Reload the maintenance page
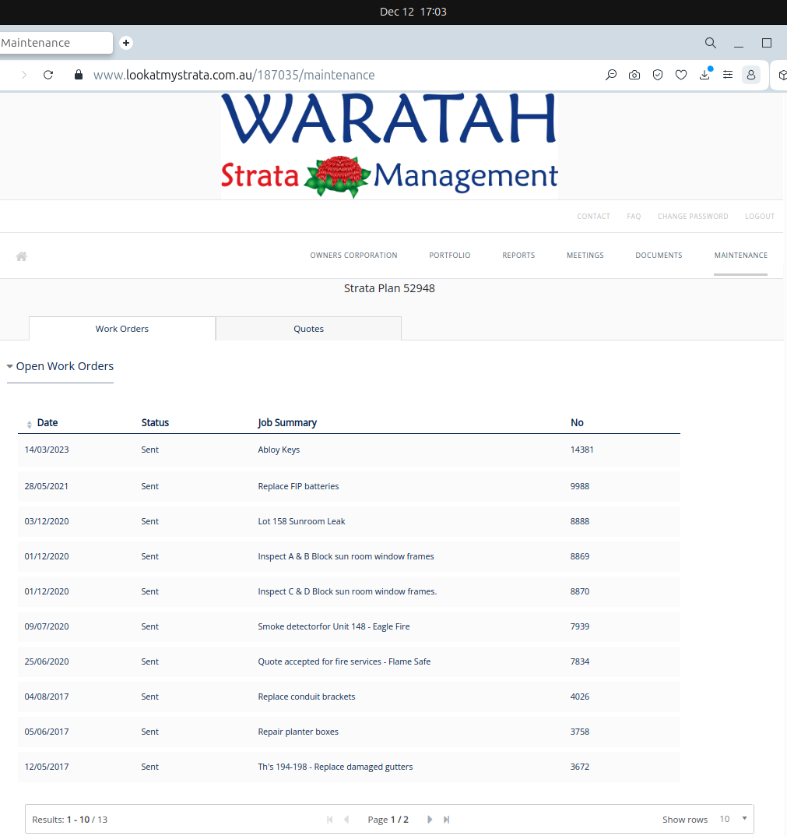This screenshot has width=787, height=836. coord(48,75)
